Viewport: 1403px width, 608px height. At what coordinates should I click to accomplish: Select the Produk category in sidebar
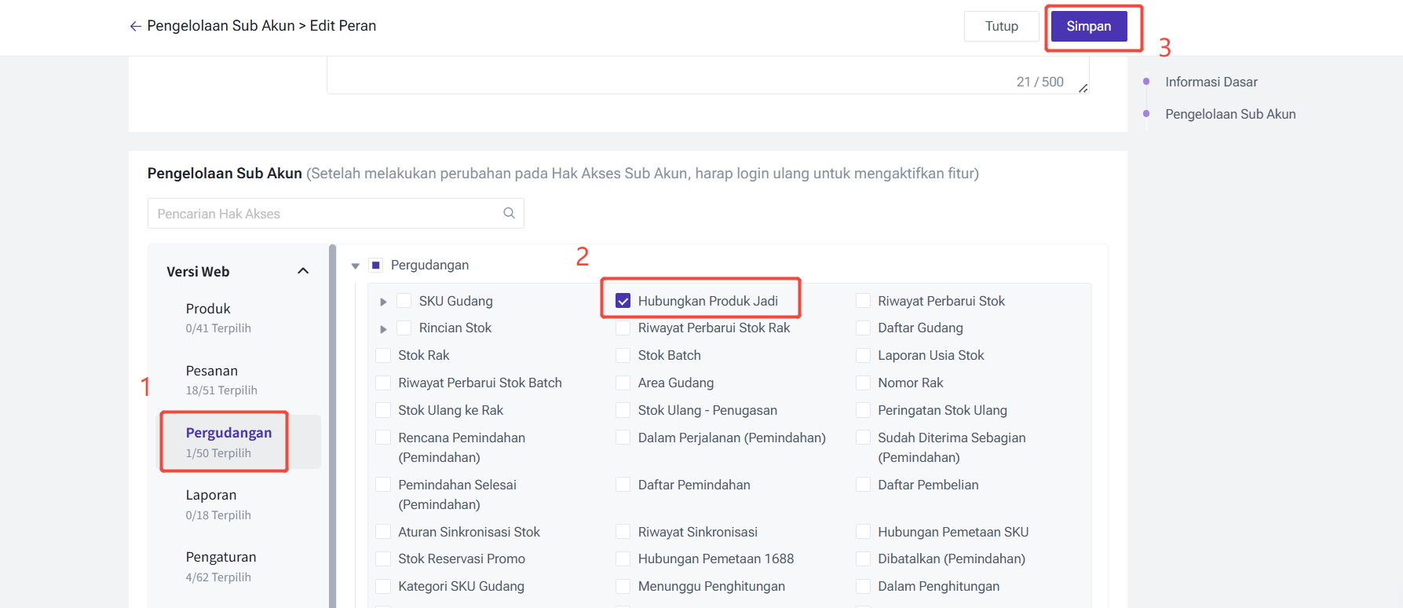tap(208, 309)
